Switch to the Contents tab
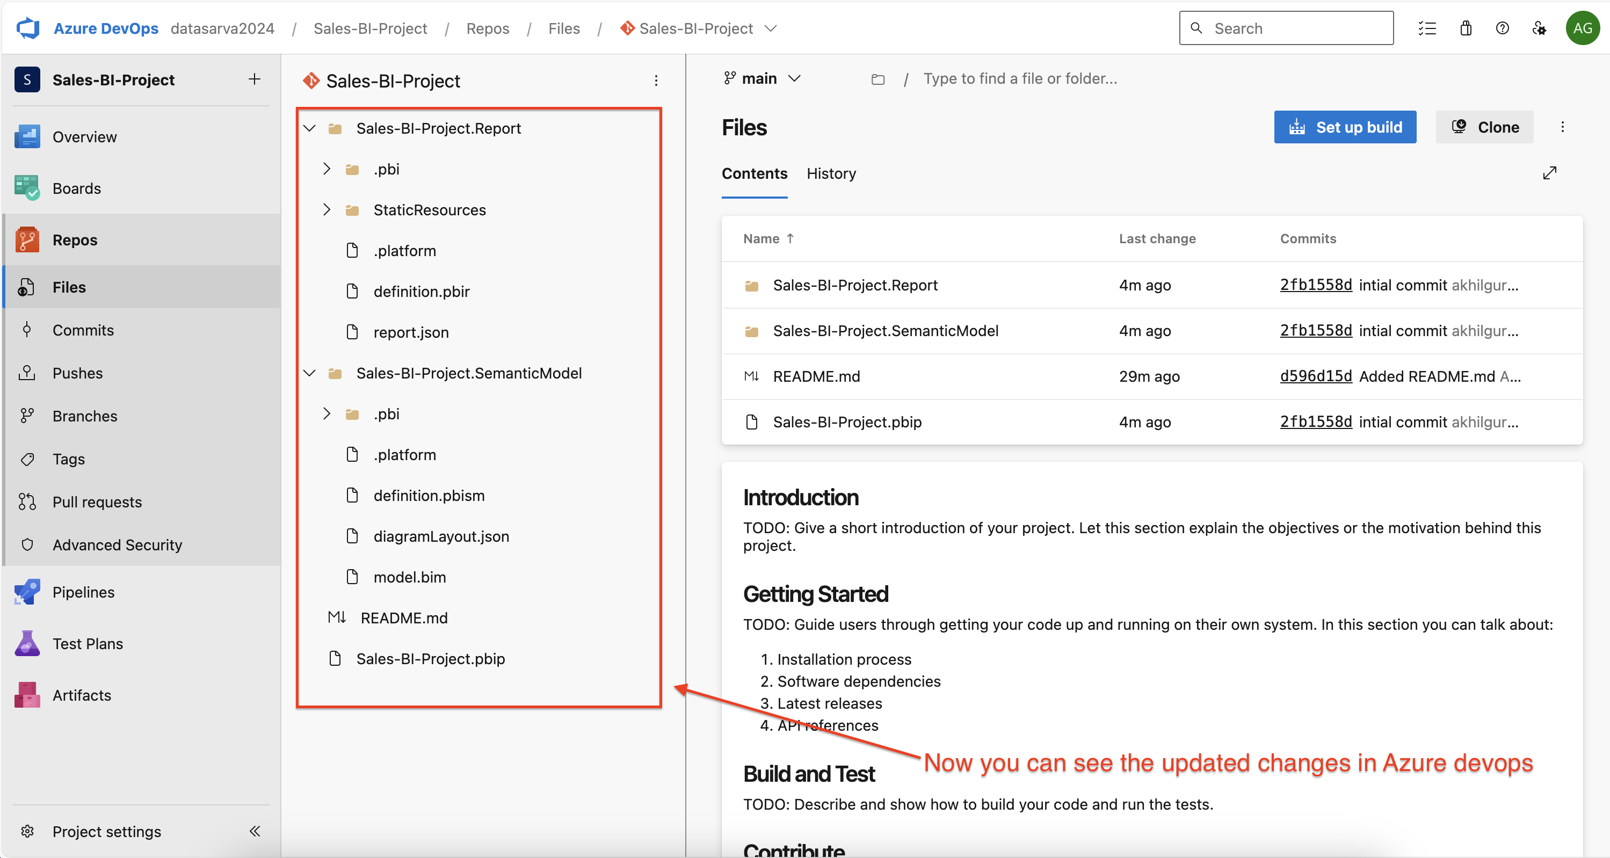 coord(755,174)
